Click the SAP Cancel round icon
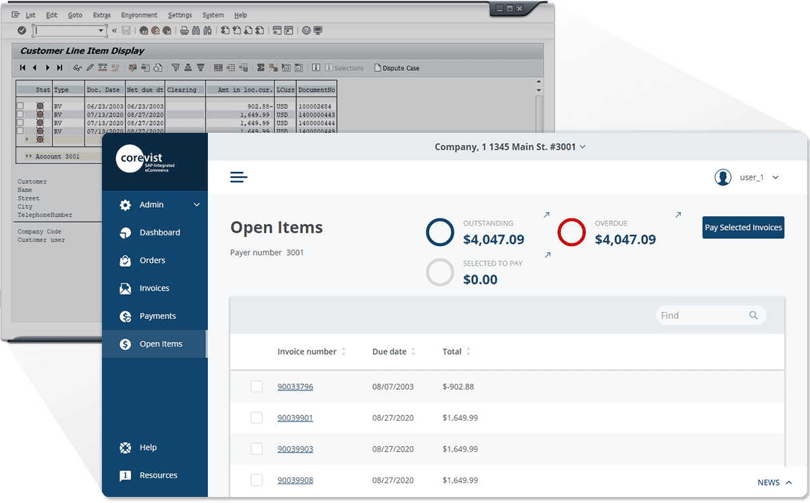 coord(167,30)
